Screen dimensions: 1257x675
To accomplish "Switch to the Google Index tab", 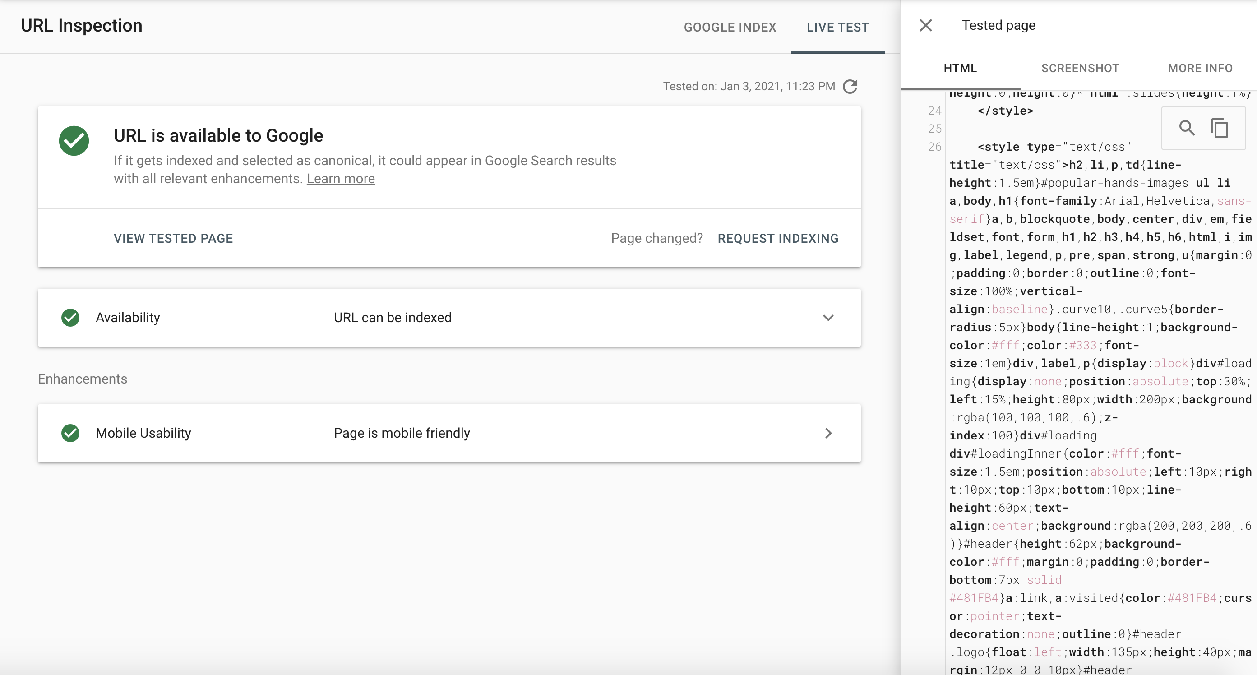I will click(x=730, y=28).
